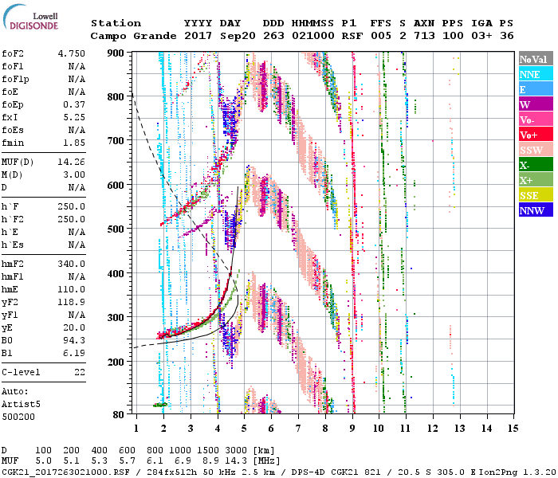
Task: Click the 15 MHz frequency axis tick
Action: coord(512,429)
